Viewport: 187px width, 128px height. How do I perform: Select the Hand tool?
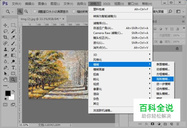tap(5, 79)
